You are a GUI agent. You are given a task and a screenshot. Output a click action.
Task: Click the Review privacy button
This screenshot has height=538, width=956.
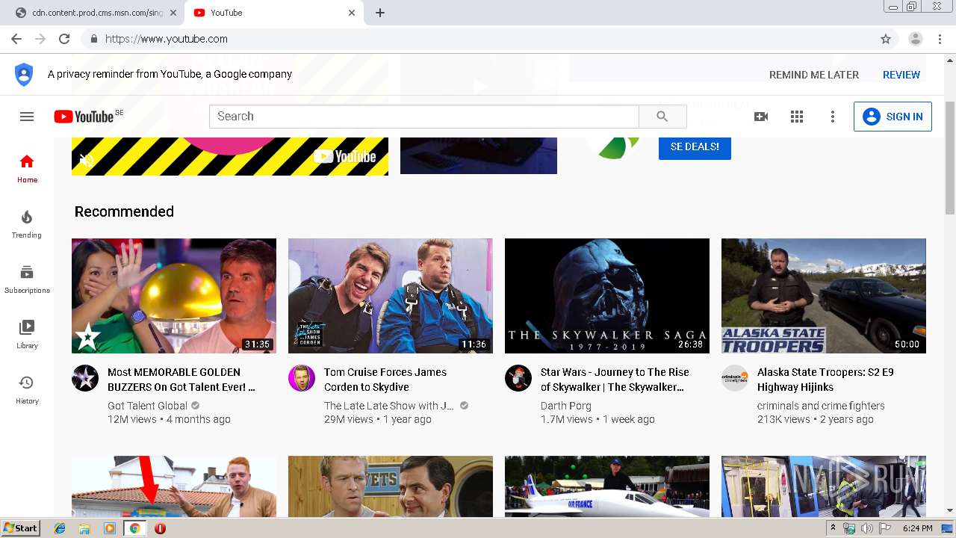pos(901,75)
